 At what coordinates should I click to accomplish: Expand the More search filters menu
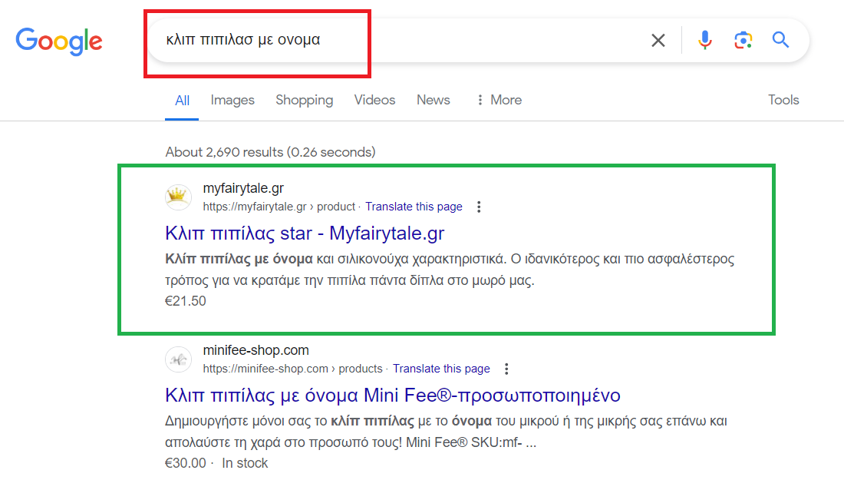coord(499,100)
